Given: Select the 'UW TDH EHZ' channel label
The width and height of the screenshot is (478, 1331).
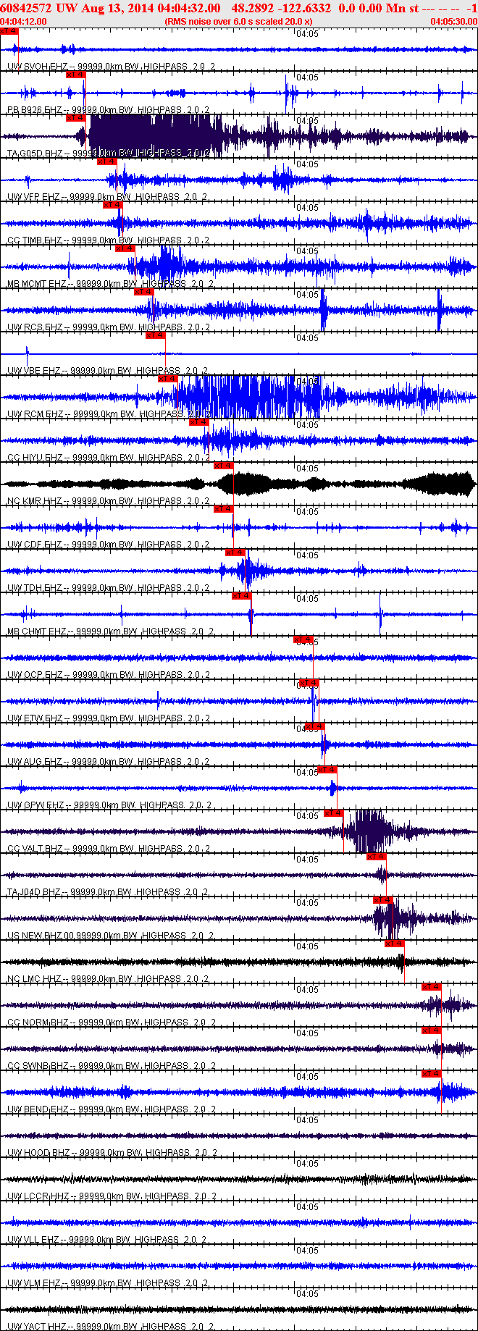Looking at the screenshot, I should [34, 588].
